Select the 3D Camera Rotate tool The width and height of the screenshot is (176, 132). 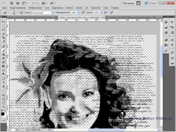pos(4,99)
